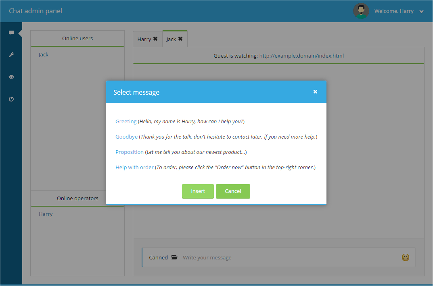This screenshot has height=286, width=433.
Task: Open the example.domain/index.html link
Action: [x=301, y=56]
